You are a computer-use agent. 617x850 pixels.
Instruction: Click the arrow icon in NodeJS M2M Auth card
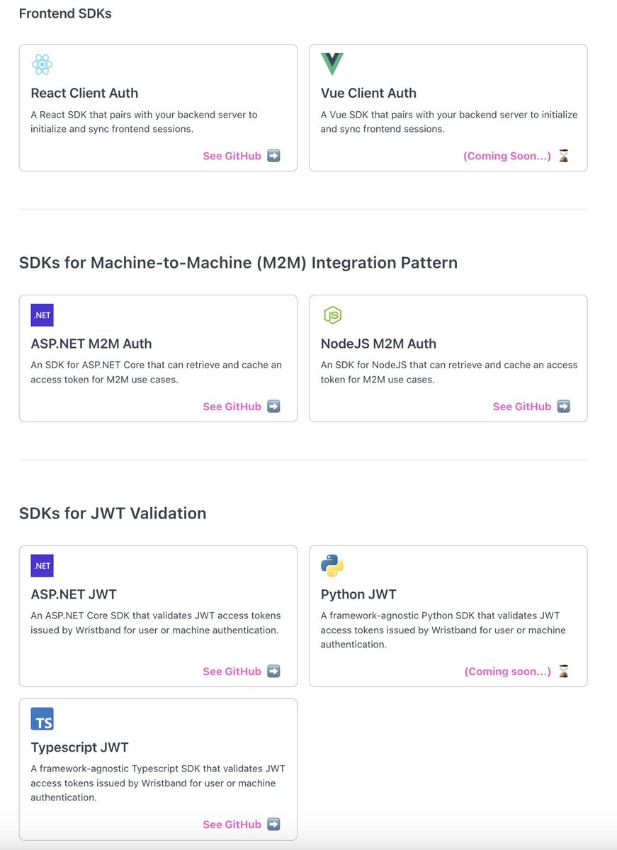click(564, 407)
